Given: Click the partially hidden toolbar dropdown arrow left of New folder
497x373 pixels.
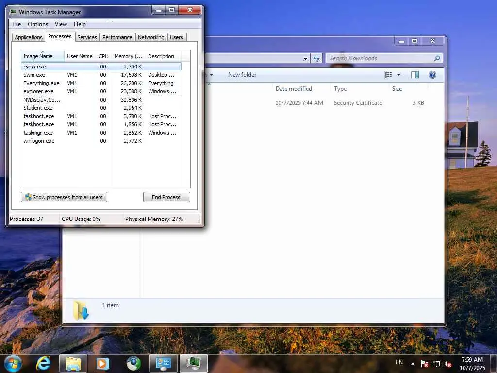Looking at the screenshot, I should point(211,75).
